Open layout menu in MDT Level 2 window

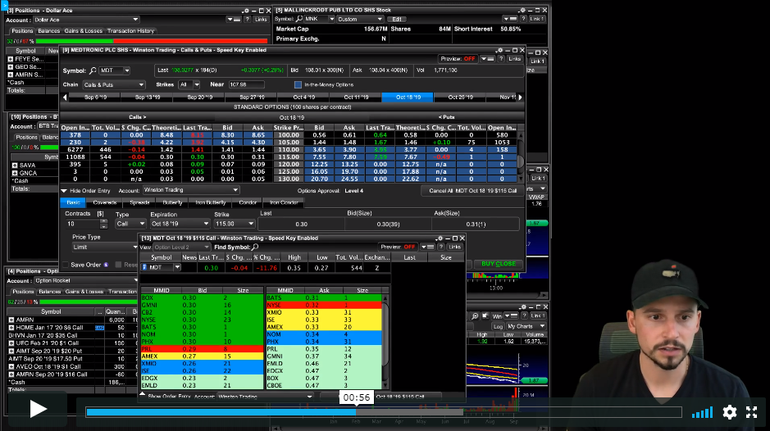tap(427, 247)
